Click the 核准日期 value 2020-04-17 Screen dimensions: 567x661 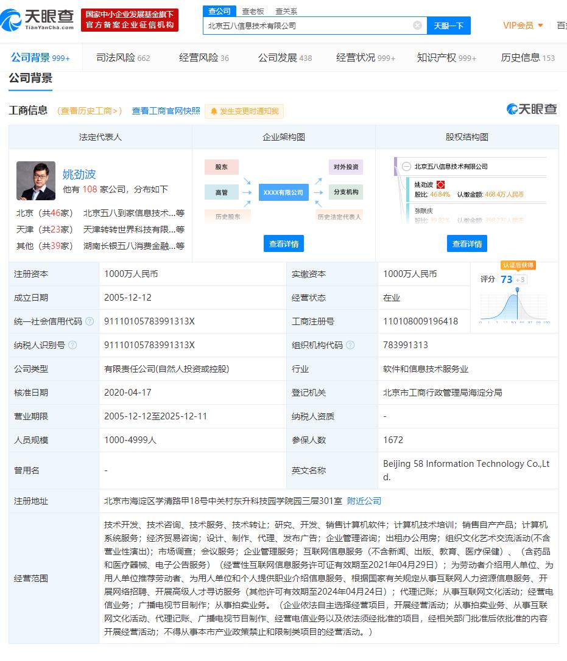[128, 393]
